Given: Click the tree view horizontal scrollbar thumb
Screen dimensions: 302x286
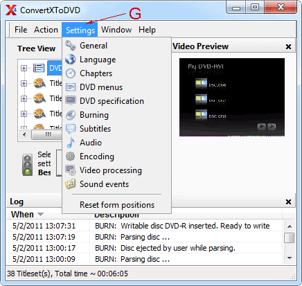Looking at the screenshot, I should 47,134.
